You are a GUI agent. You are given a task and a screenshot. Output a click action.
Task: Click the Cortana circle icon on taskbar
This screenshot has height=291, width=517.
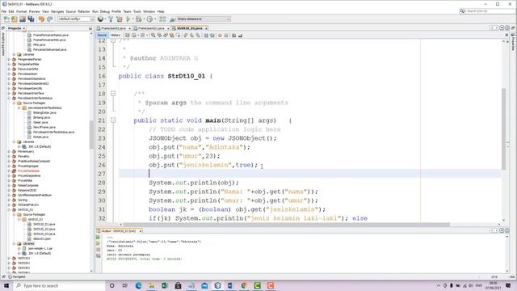pos(111,285)
